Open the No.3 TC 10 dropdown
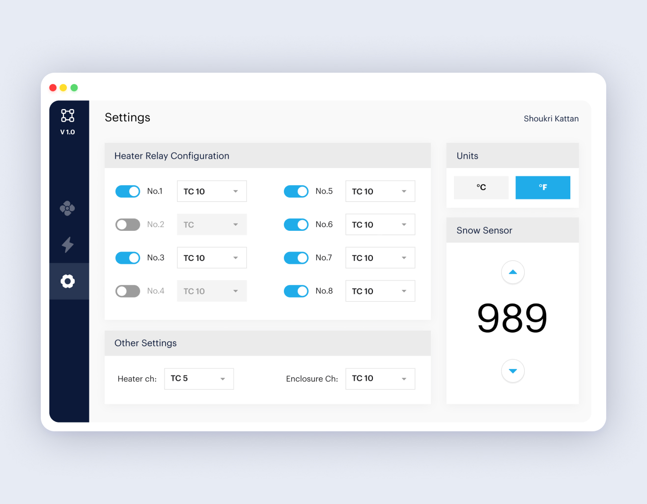Image resolution: width=647 pixels, height=504 pixels. click(212, 258)
